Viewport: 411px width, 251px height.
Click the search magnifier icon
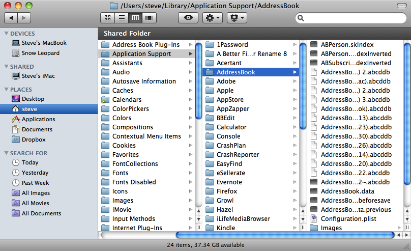click(x=301, y=18)
